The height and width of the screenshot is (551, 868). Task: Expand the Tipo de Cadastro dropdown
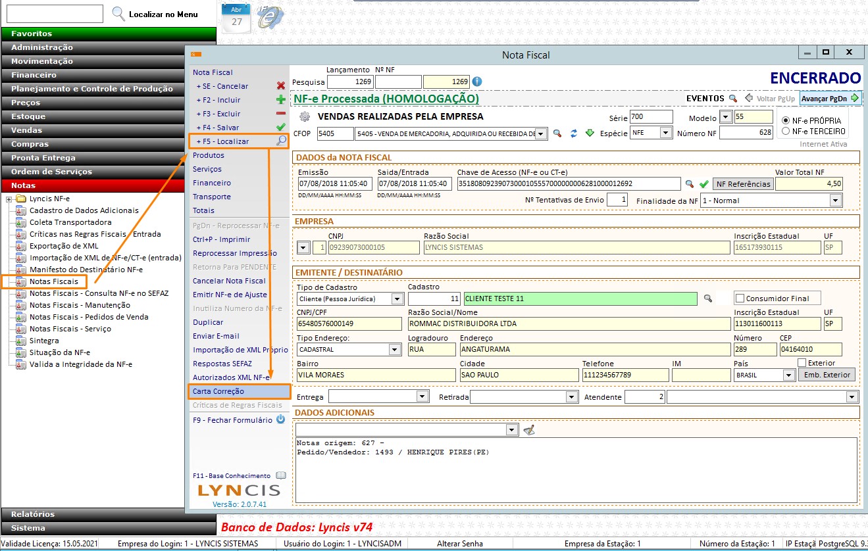396,299
